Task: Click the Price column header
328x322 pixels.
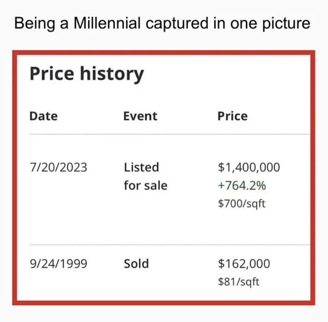Action: (232, 116)
